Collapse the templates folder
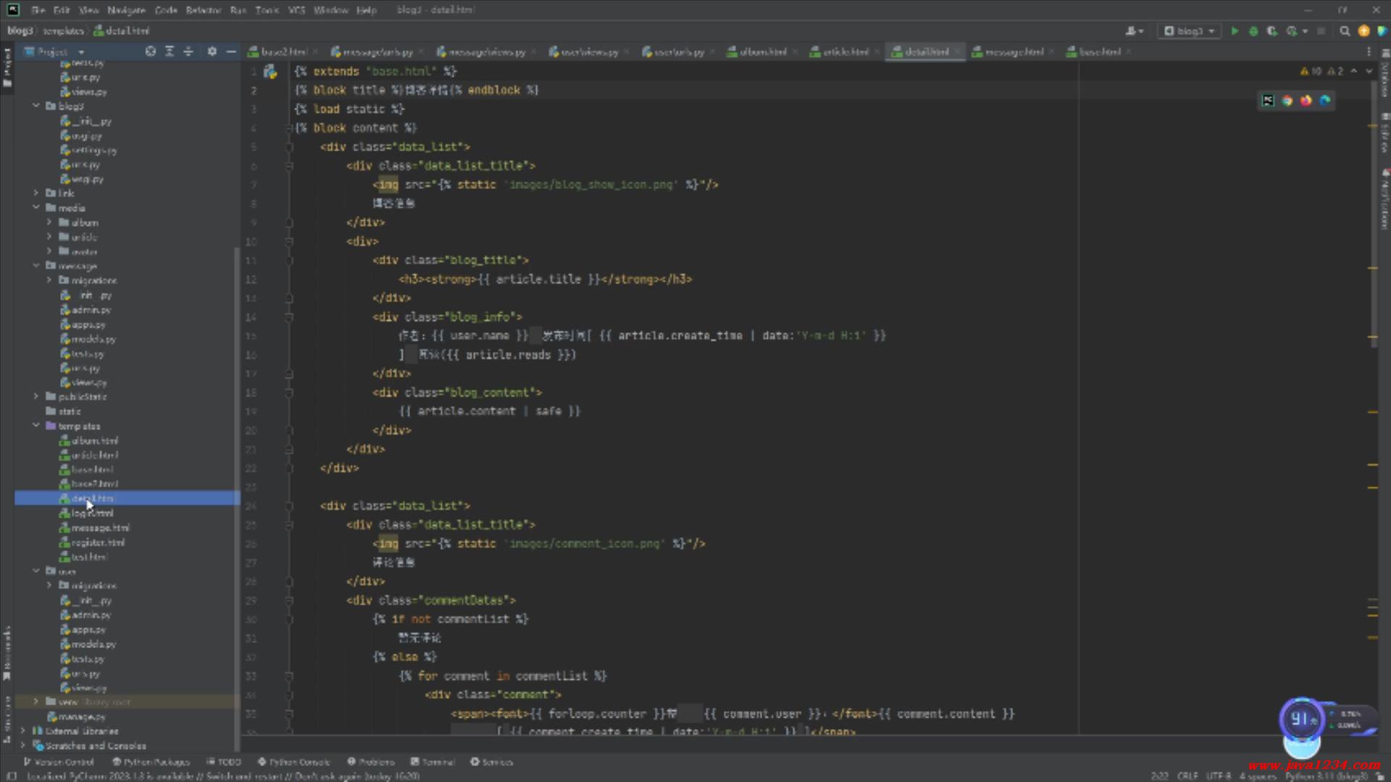The height and width of the screenshot is (782, 1391). coord(36,426)
